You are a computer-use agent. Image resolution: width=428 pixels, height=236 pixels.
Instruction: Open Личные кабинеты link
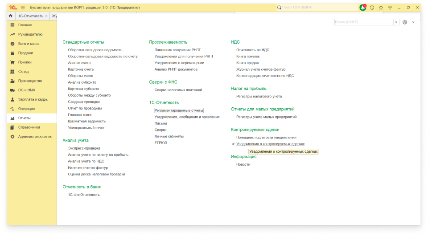[x=169, y=136]
